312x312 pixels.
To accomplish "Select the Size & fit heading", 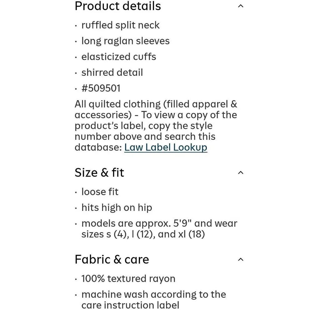I will point(99,173).
